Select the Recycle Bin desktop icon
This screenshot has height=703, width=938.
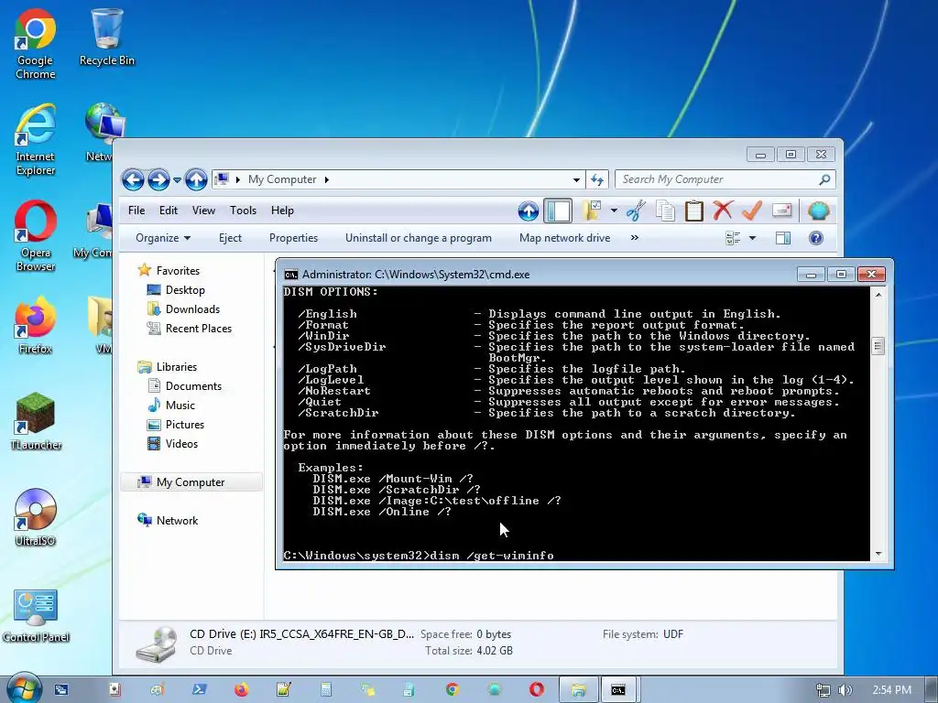pos(107,37)
